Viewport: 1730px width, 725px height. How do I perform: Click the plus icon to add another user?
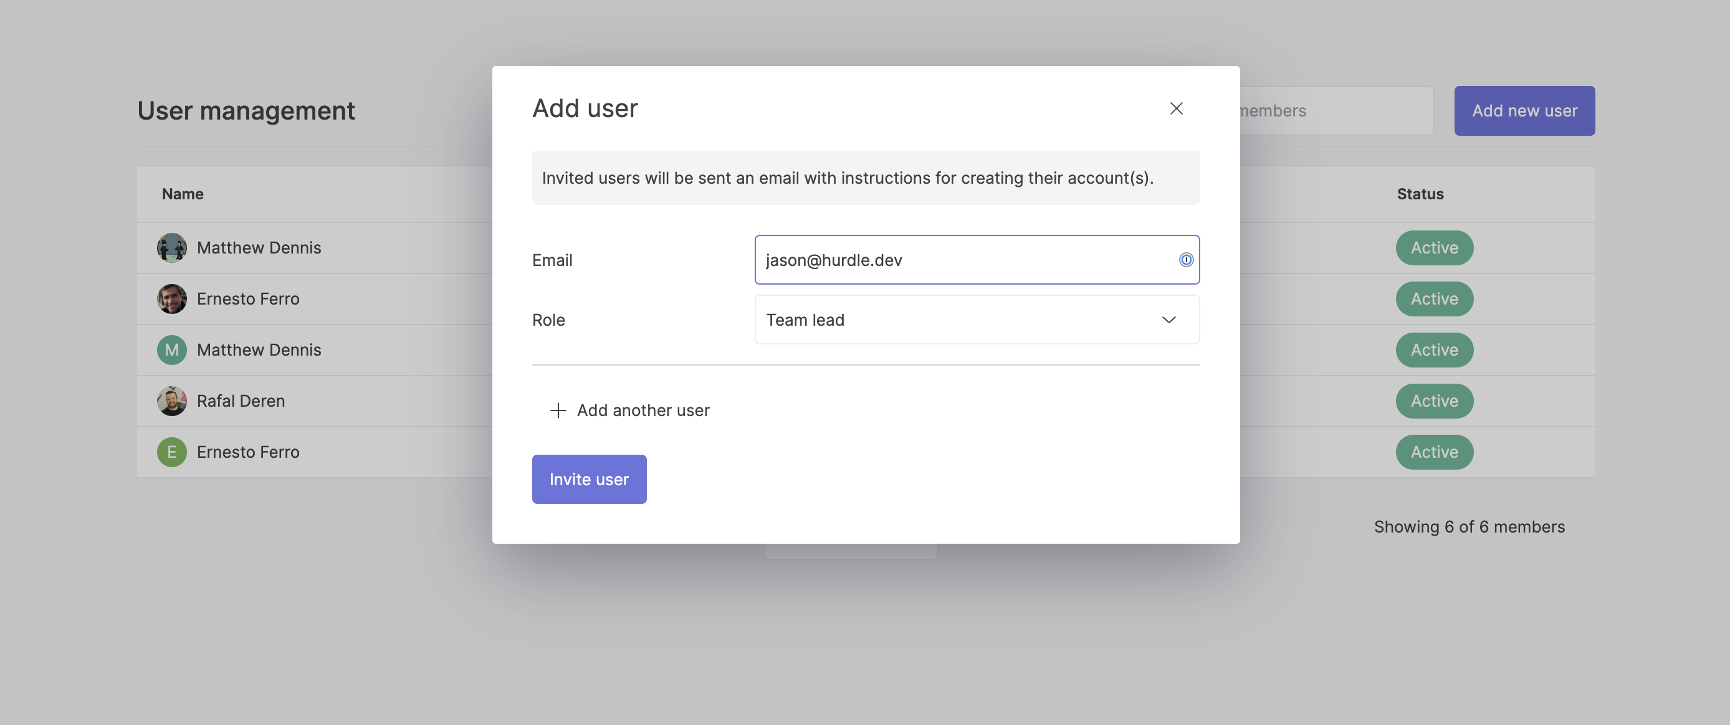(x=557, y=410)
